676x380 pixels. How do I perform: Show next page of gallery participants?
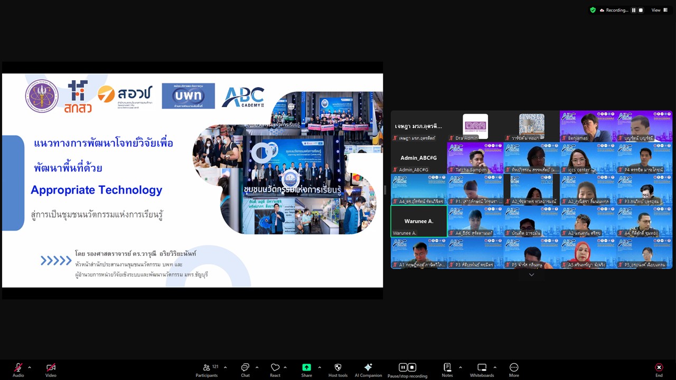click(531, 274)
